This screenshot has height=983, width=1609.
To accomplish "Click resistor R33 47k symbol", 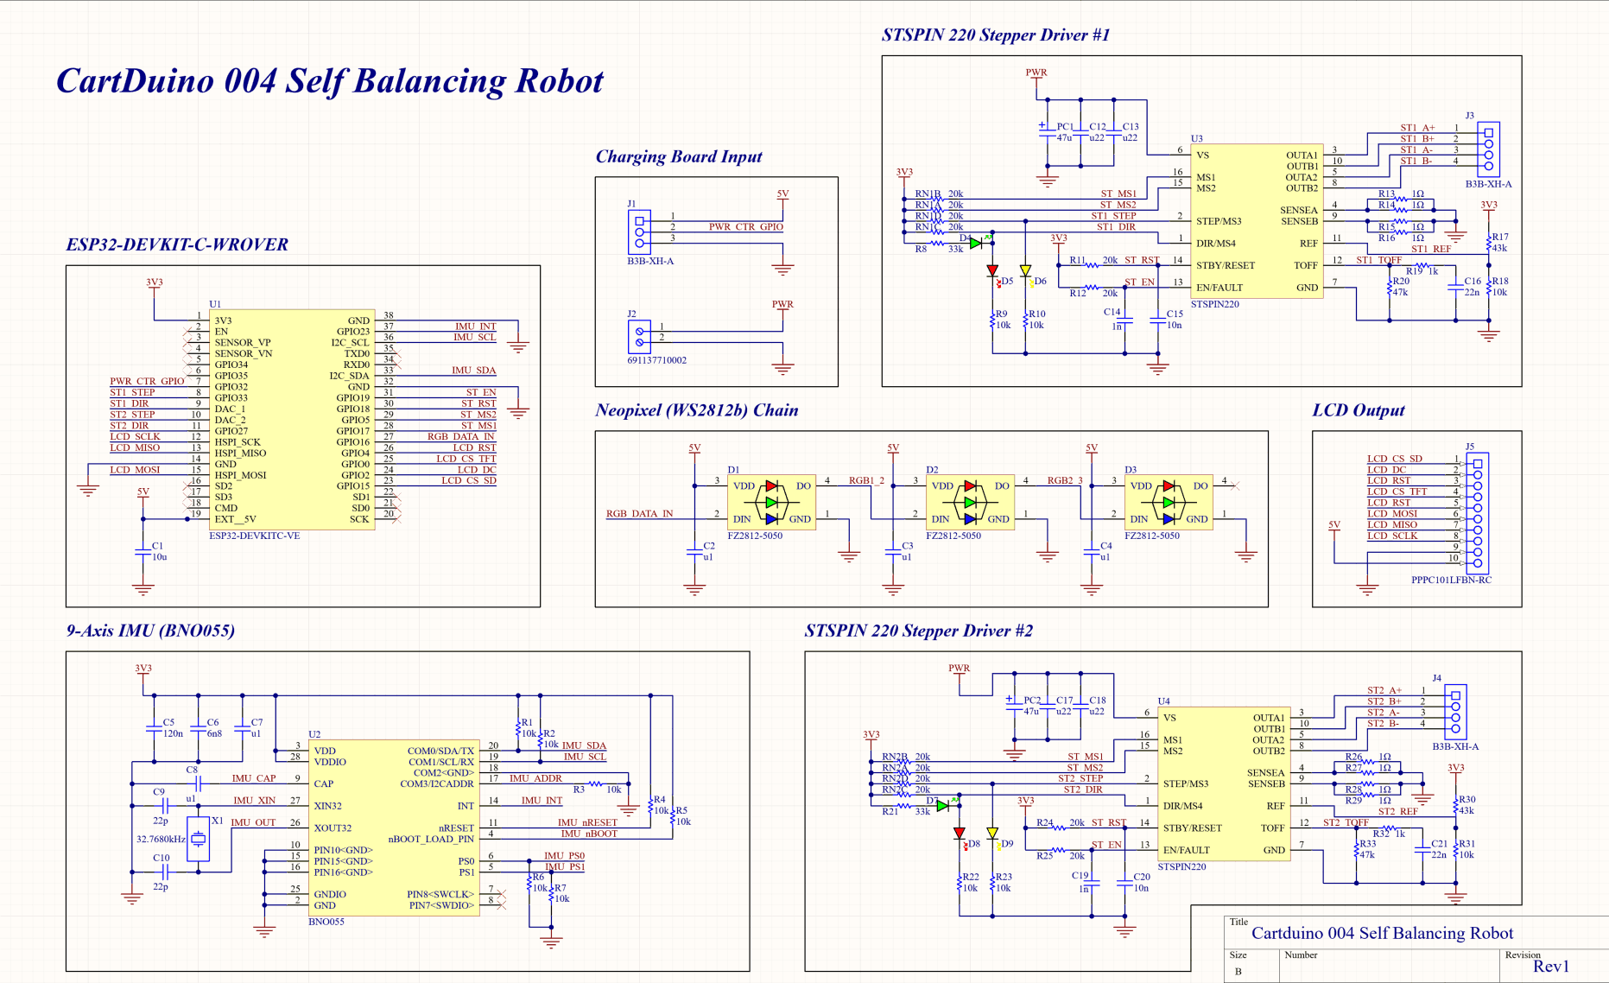I will pyautogui.click(x=1357, y=849).
